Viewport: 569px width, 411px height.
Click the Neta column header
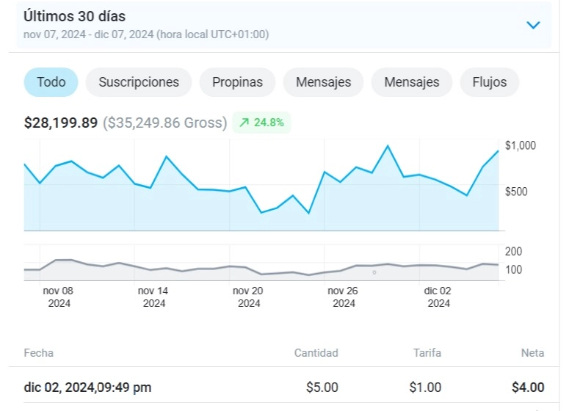(x=532, y=353)
